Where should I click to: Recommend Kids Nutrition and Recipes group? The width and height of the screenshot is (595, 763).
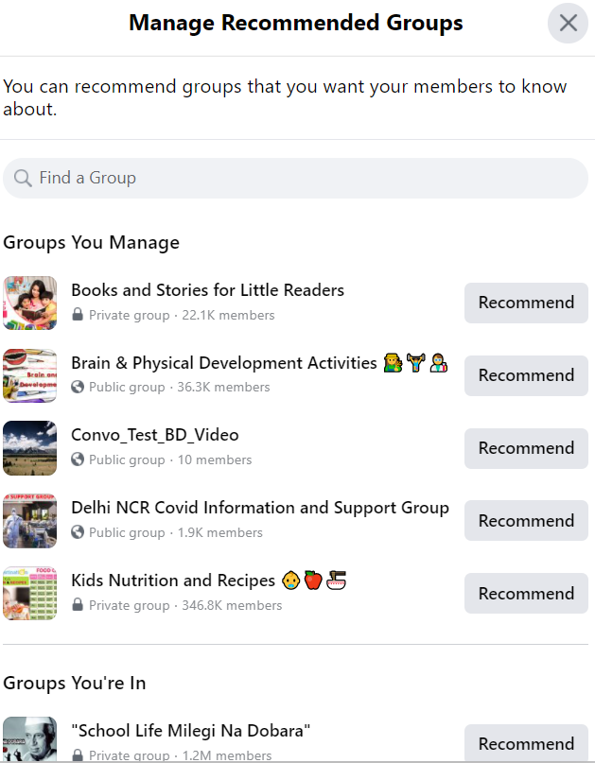pos(526,594)
